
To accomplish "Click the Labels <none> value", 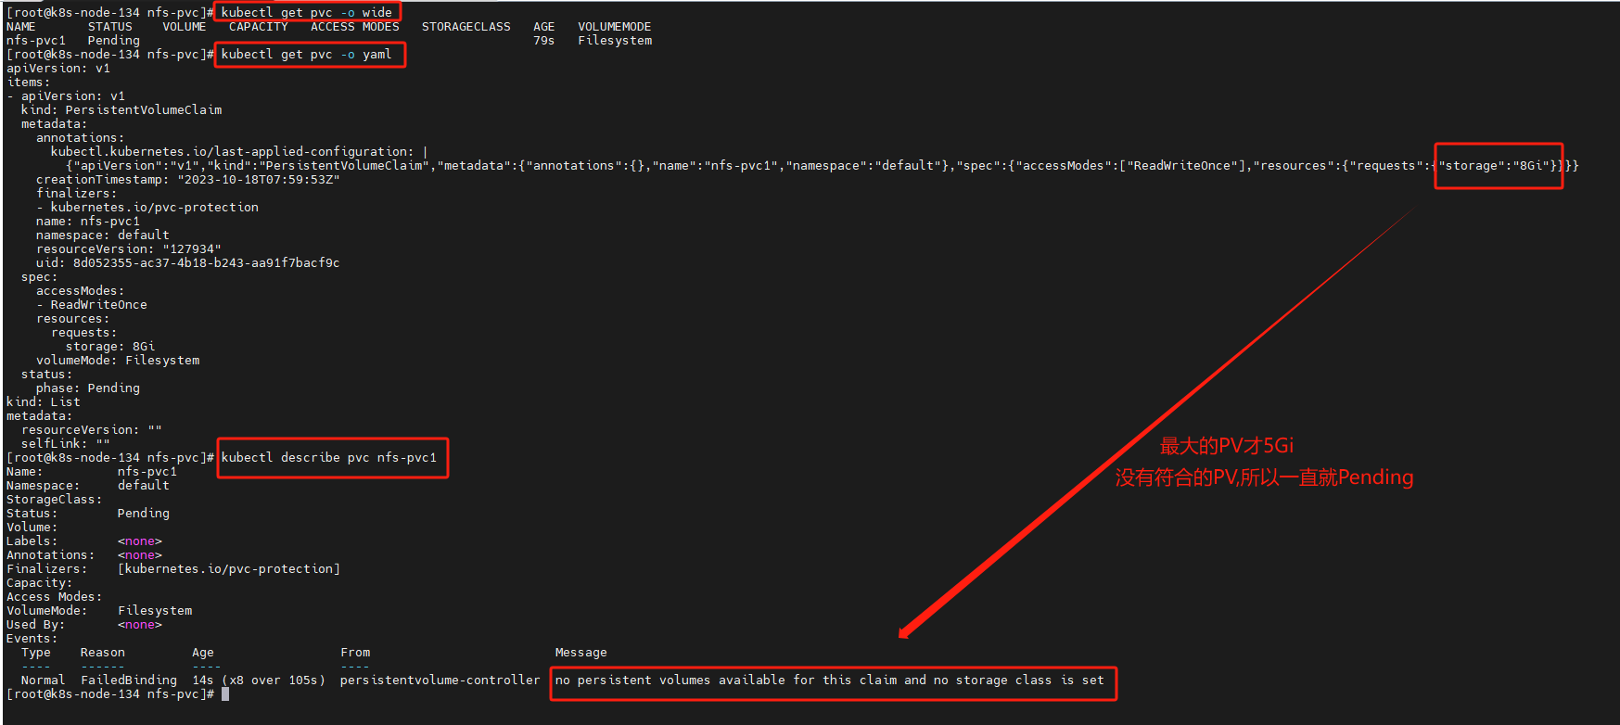I will click(x=140, y=541).
